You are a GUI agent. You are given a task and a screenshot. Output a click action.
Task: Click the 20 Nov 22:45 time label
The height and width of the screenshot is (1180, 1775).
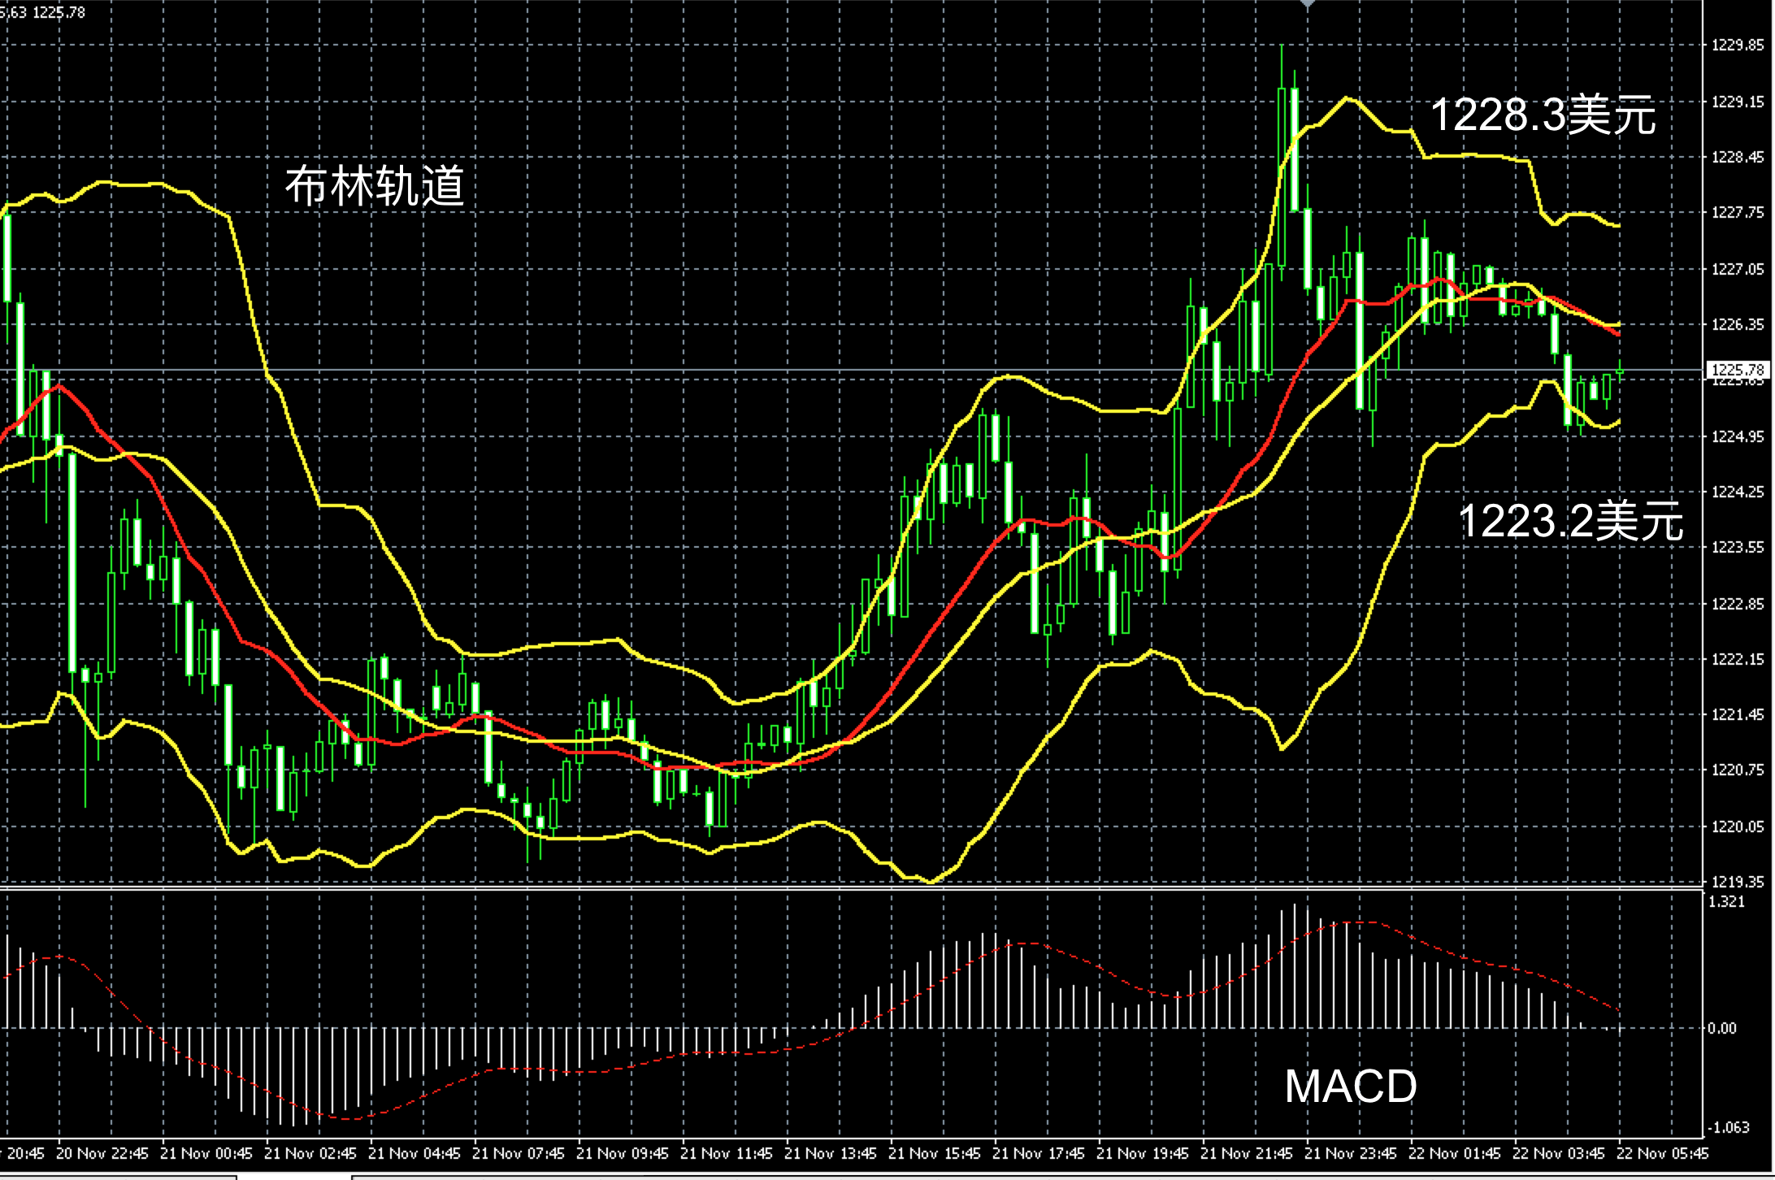(102, 1153)
